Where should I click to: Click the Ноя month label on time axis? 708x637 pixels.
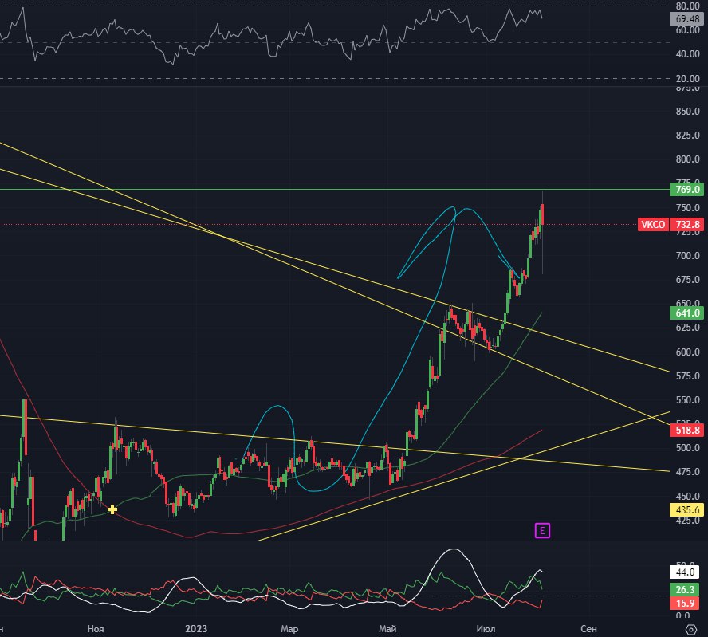96,630
